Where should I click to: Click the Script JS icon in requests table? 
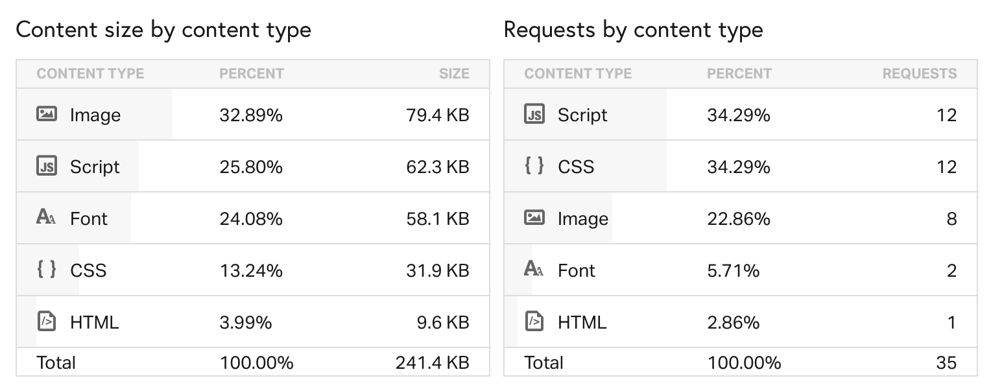534,115
